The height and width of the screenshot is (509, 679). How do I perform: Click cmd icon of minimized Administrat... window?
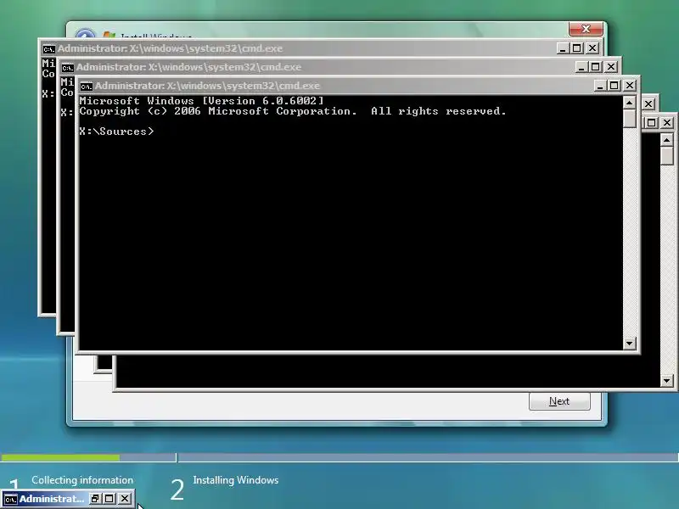click(10, 500)
